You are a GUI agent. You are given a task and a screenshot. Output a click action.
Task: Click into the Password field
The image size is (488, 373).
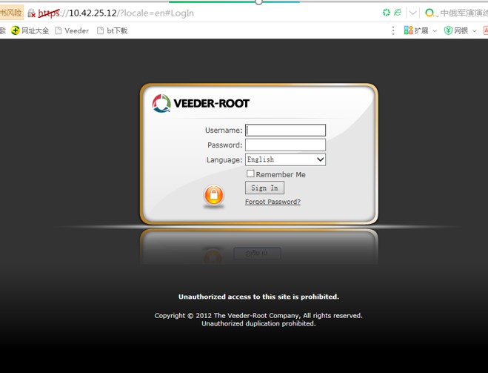coord(286,145)
